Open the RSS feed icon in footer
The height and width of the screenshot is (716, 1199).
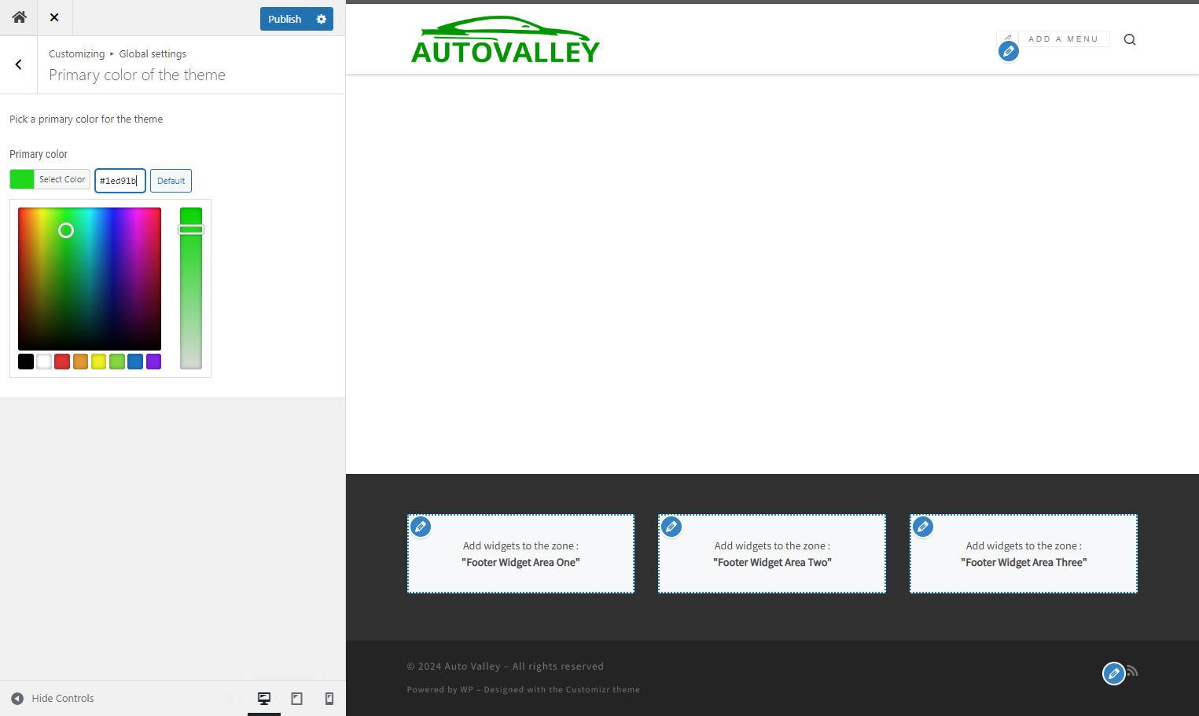(1132, 670)
